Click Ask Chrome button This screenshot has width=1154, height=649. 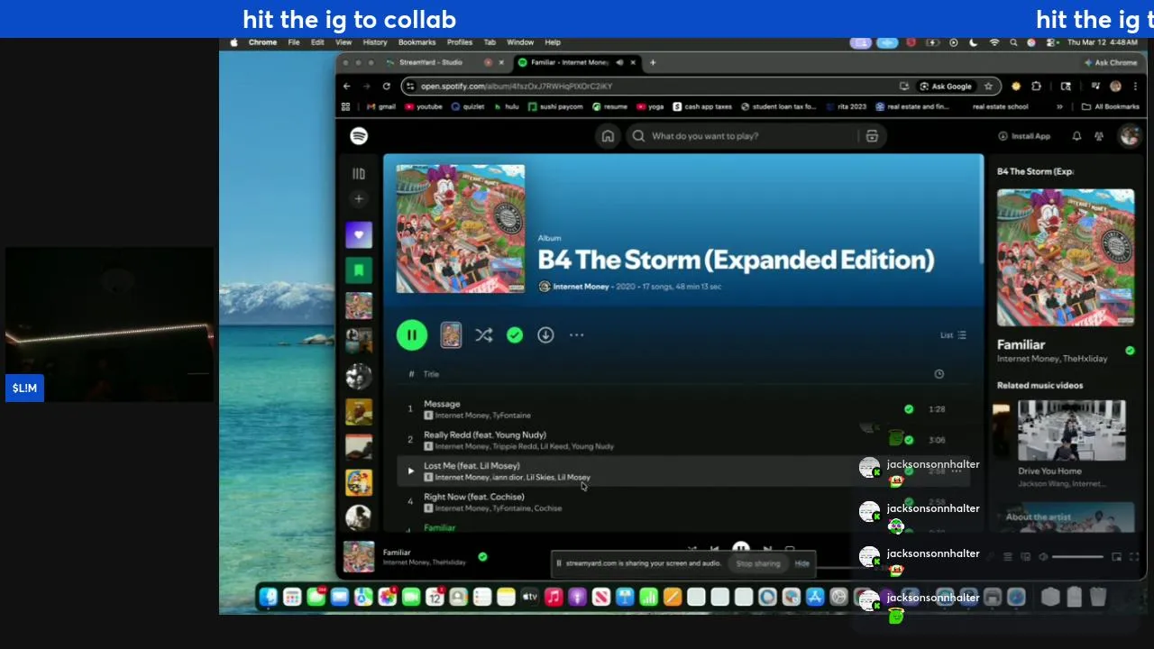(x=1111, y=62)
